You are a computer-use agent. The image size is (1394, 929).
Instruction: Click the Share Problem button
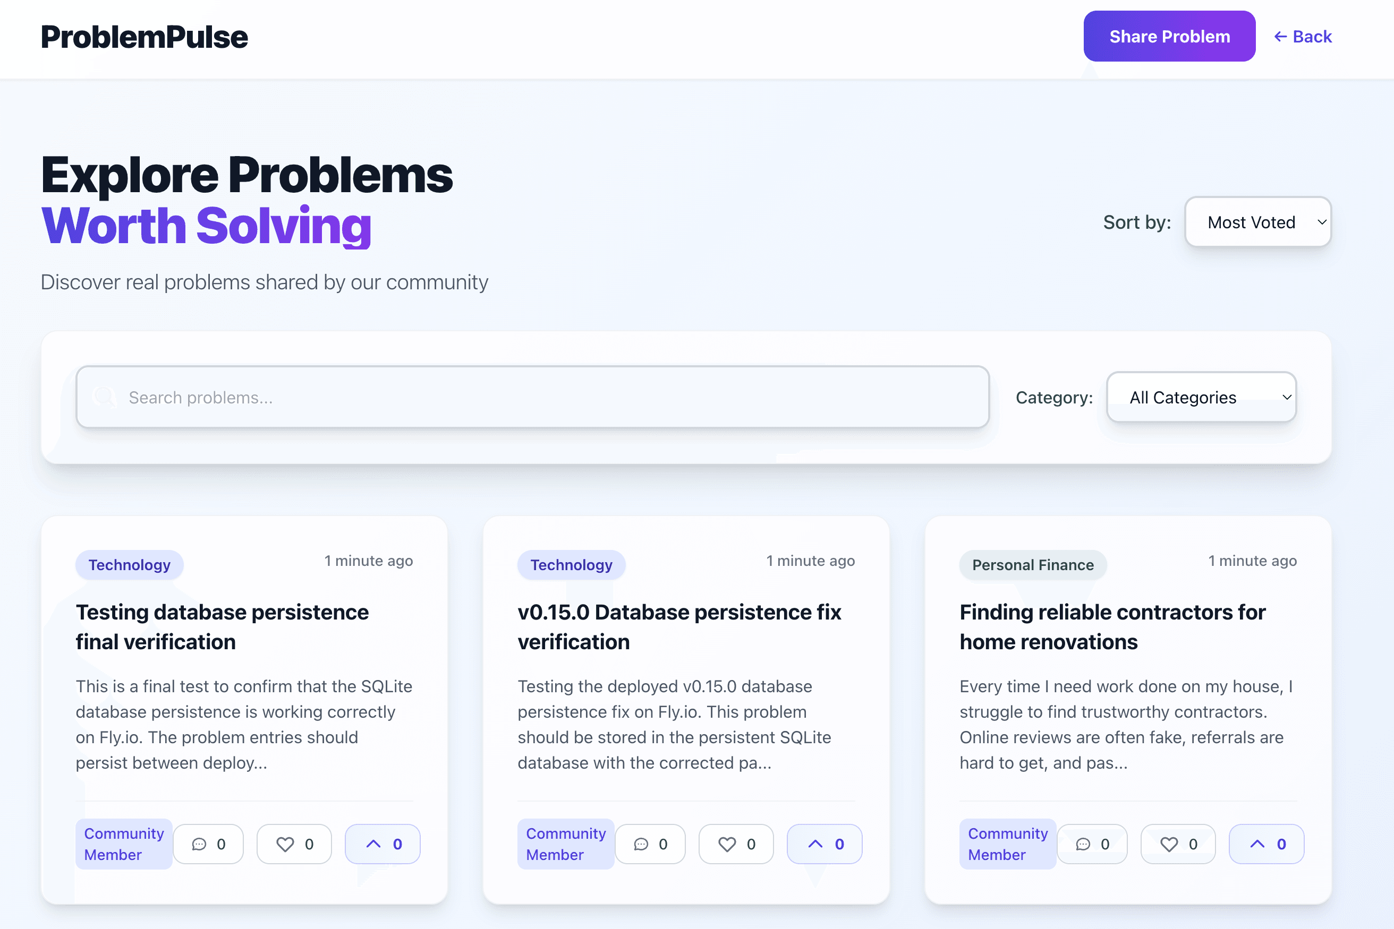pos(1169,36)
